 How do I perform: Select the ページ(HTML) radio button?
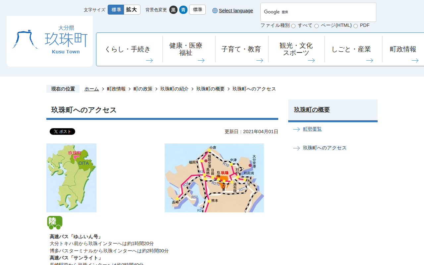[x=316, y=26]
